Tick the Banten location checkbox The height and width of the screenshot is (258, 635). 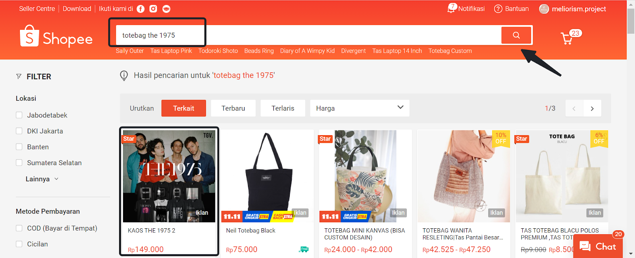19,147
